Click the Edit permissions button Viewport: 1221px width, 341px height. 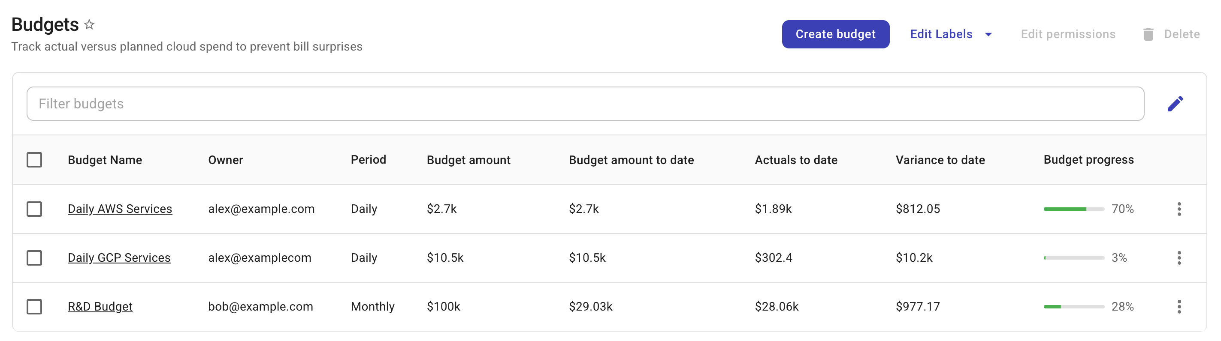pyautogui.click(x=1068, y=34)
